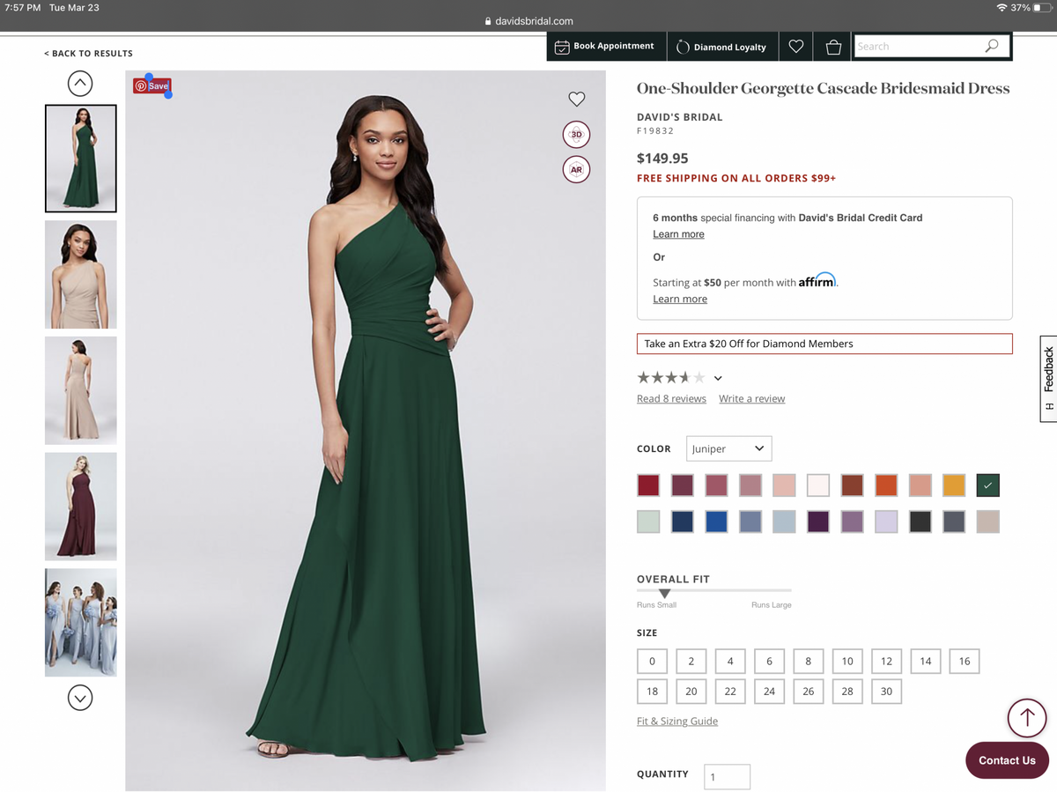Screen dimensions: 1057x792
Task: Select the burgundy color swatch
Action: point(648,485)
